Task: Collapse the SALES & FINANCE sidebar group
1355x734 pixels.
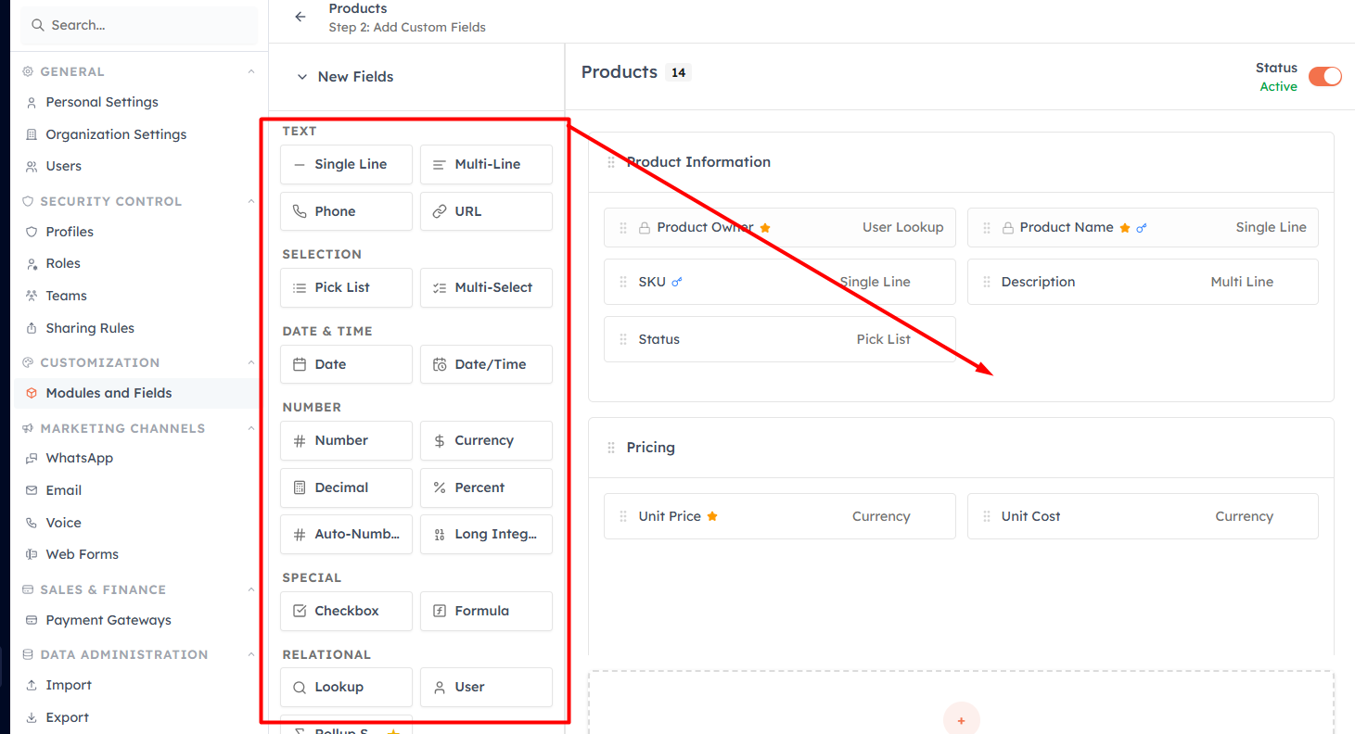Action: tap(250, 589)
